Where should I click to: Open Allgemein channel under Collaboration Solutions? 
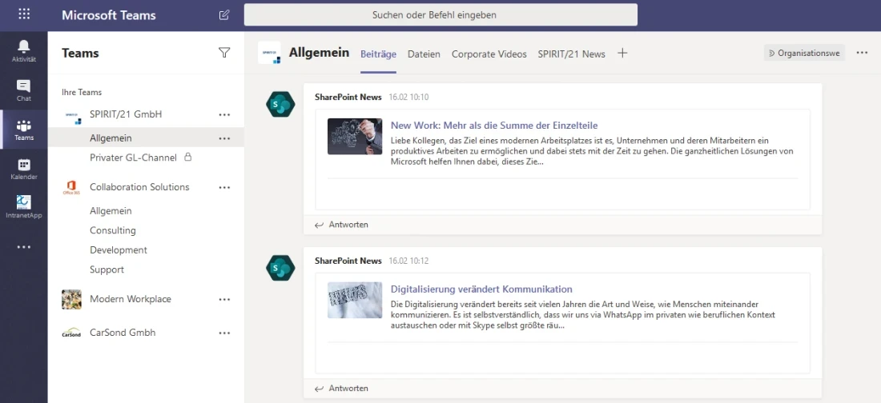111,210
